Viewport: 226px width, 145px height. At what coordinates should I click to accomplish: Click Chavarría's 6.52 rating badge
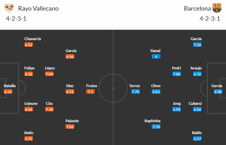pos(29,45)
